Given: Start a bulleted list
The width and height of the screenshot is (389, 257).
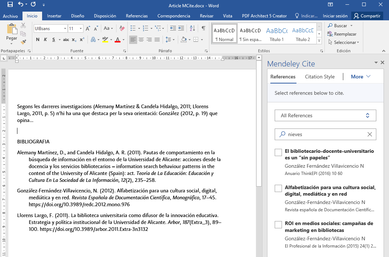Looking at the screenshot, I should pyautogui.click(x=133, y=28).
